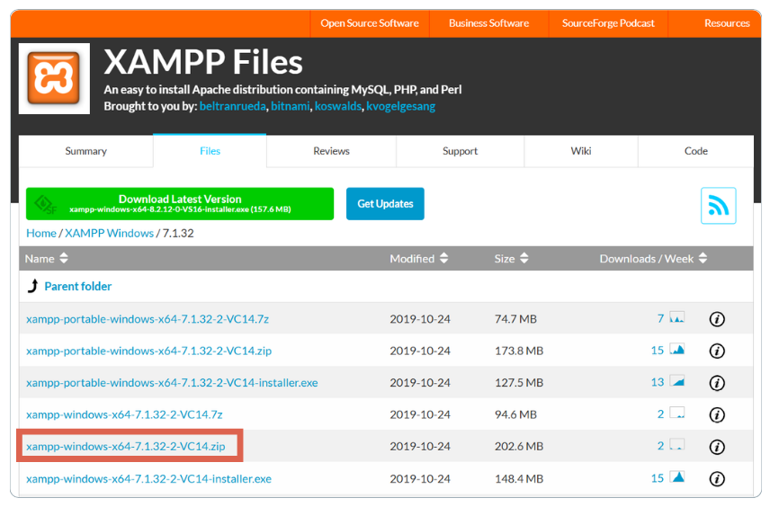Open the Open Source Software menu
770x507 pixels.
(x=370, y=23)
